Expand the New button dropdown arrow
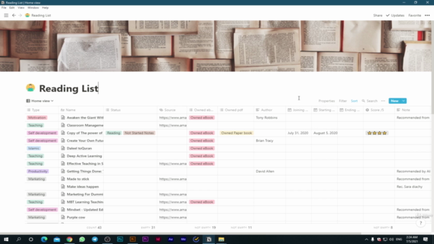This screenshot has width=434, height=244. click(x=403, y=101)
